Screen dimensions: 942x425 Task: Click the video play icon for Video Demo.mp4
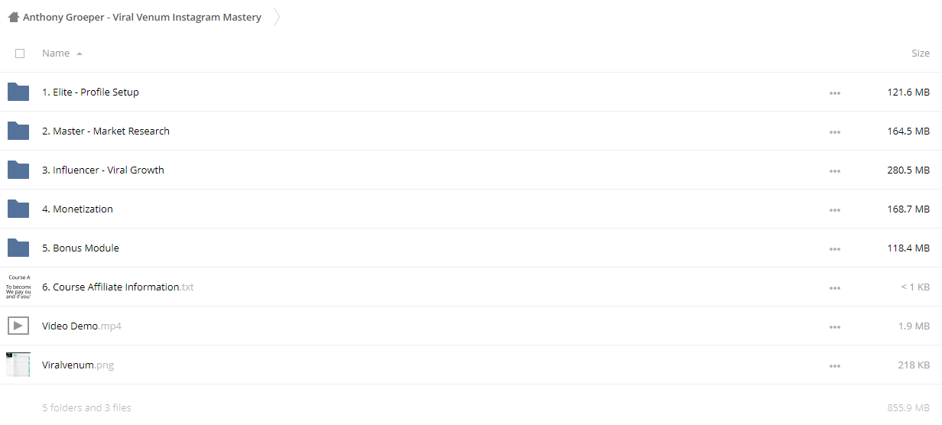18,326
